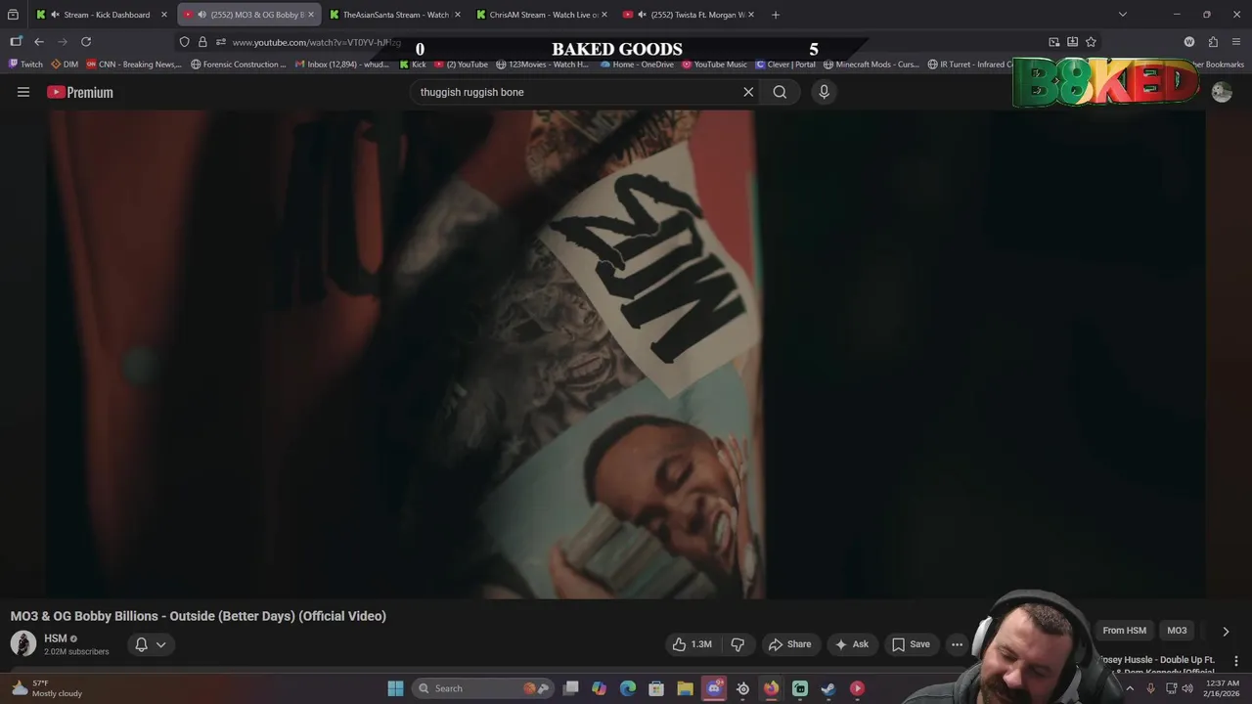This screenshot has width=1252, height=704.
Task: Open Twitch bookmark
Action: pyautogui.click(x=26, y=65)
